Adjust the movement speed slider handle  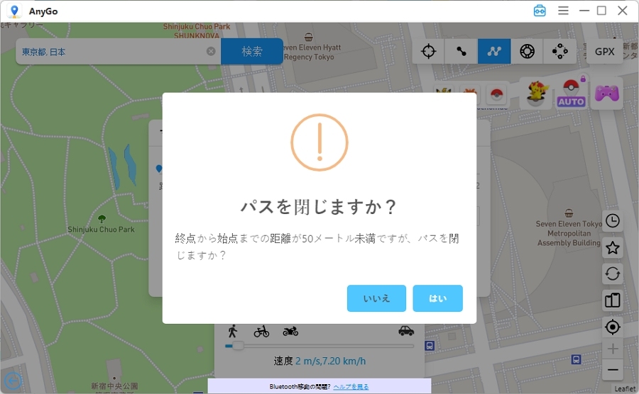[238, 346]
